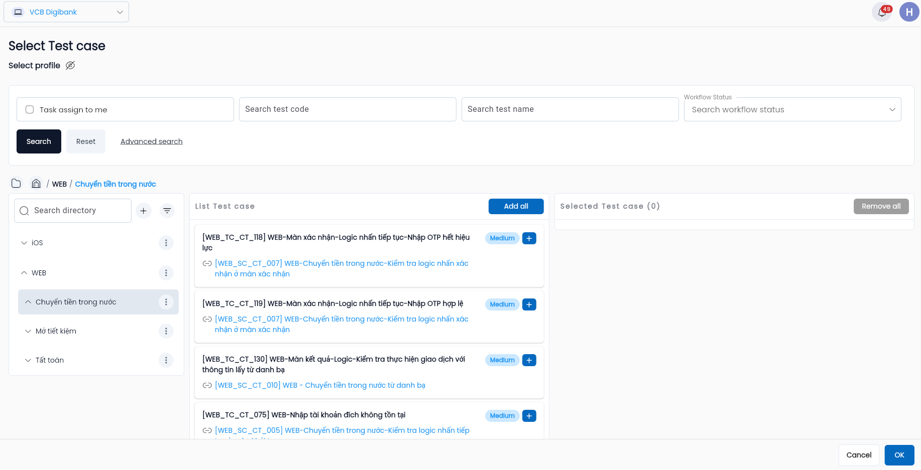
Task: Expand the Mở tiết kiệm folder
Action: (x=28, y=331)
